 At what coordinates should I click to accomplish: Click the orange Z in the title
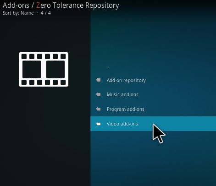[x=38, y=5]
